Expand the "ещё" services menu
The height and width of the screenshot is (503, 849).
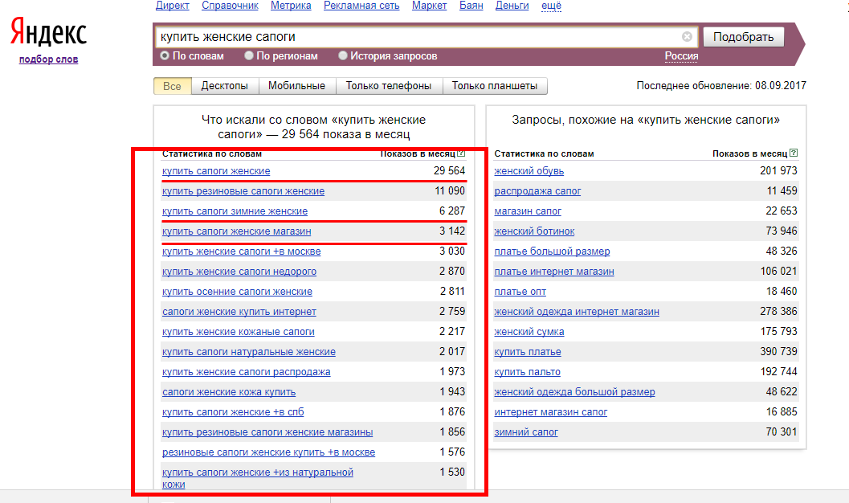click(551, 6)
